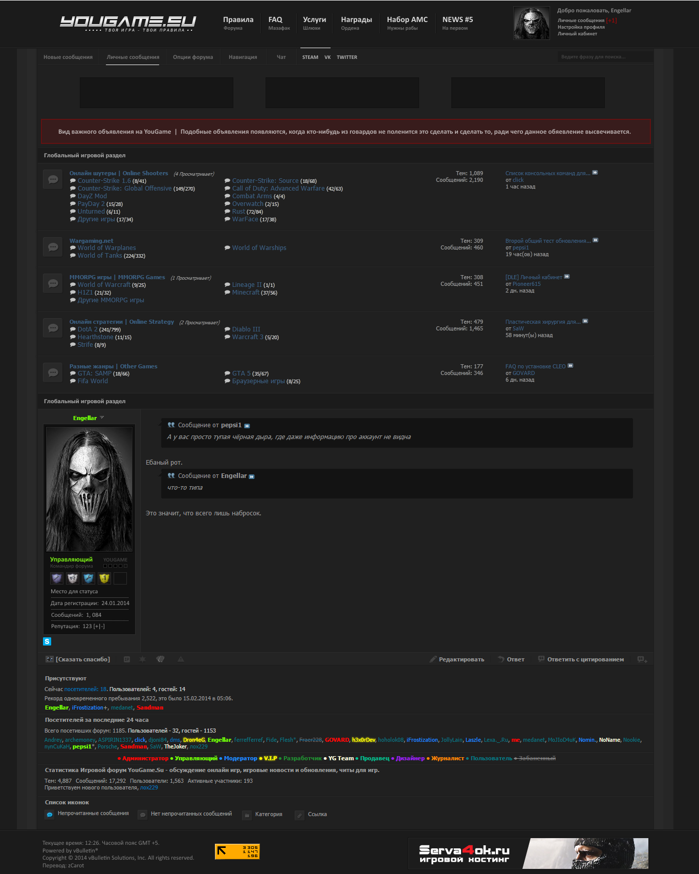The height and width of the screenshot is (874, 699).
Task: Click the handshake icon in post toolbar
Action: [160, 659]
